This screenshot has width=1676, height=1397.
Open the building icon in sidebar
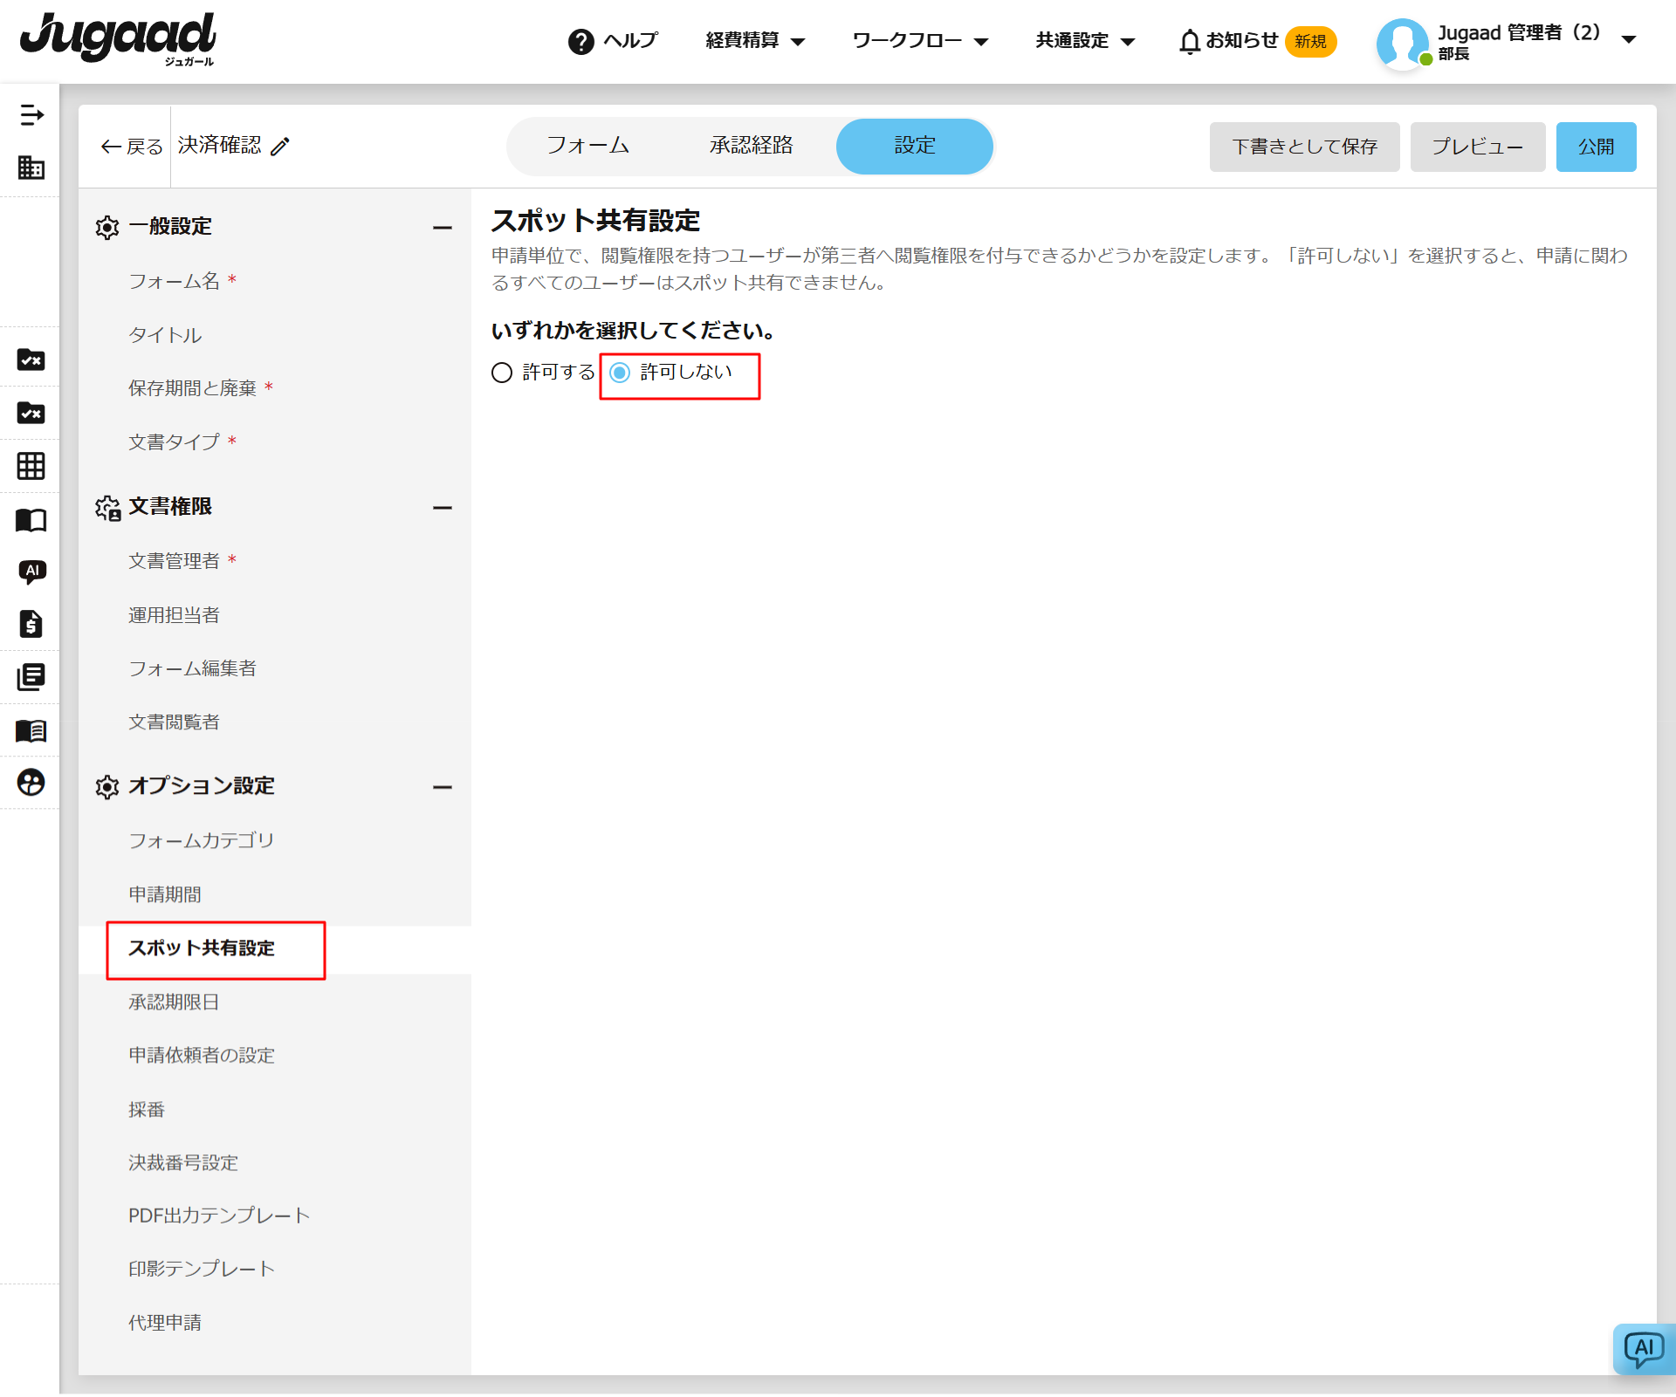click(x=31, y=168)
